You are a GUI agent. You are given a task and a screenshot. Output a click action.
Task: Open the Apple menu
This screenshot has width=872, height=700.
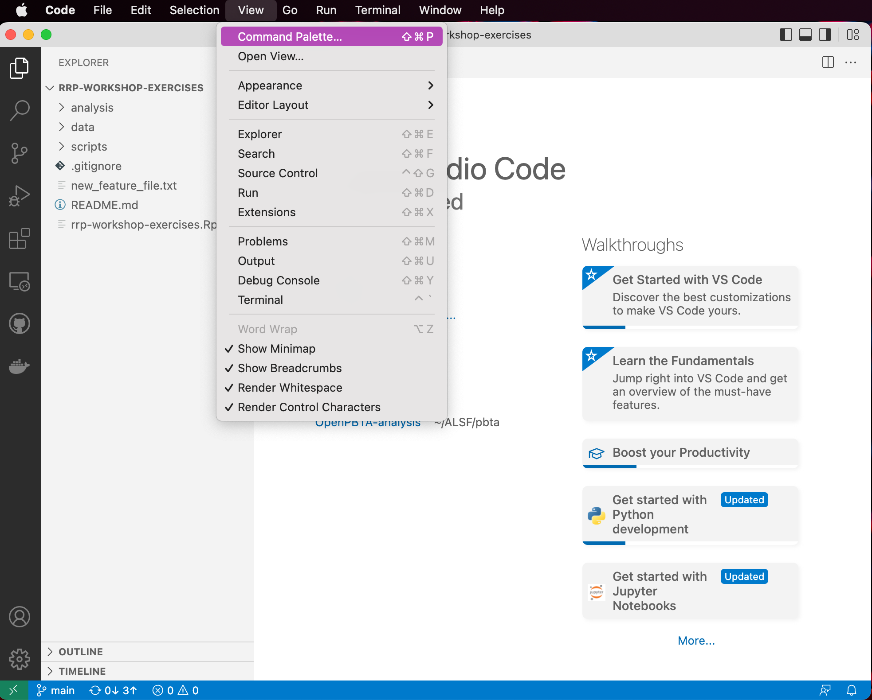(x=21, y=10)
